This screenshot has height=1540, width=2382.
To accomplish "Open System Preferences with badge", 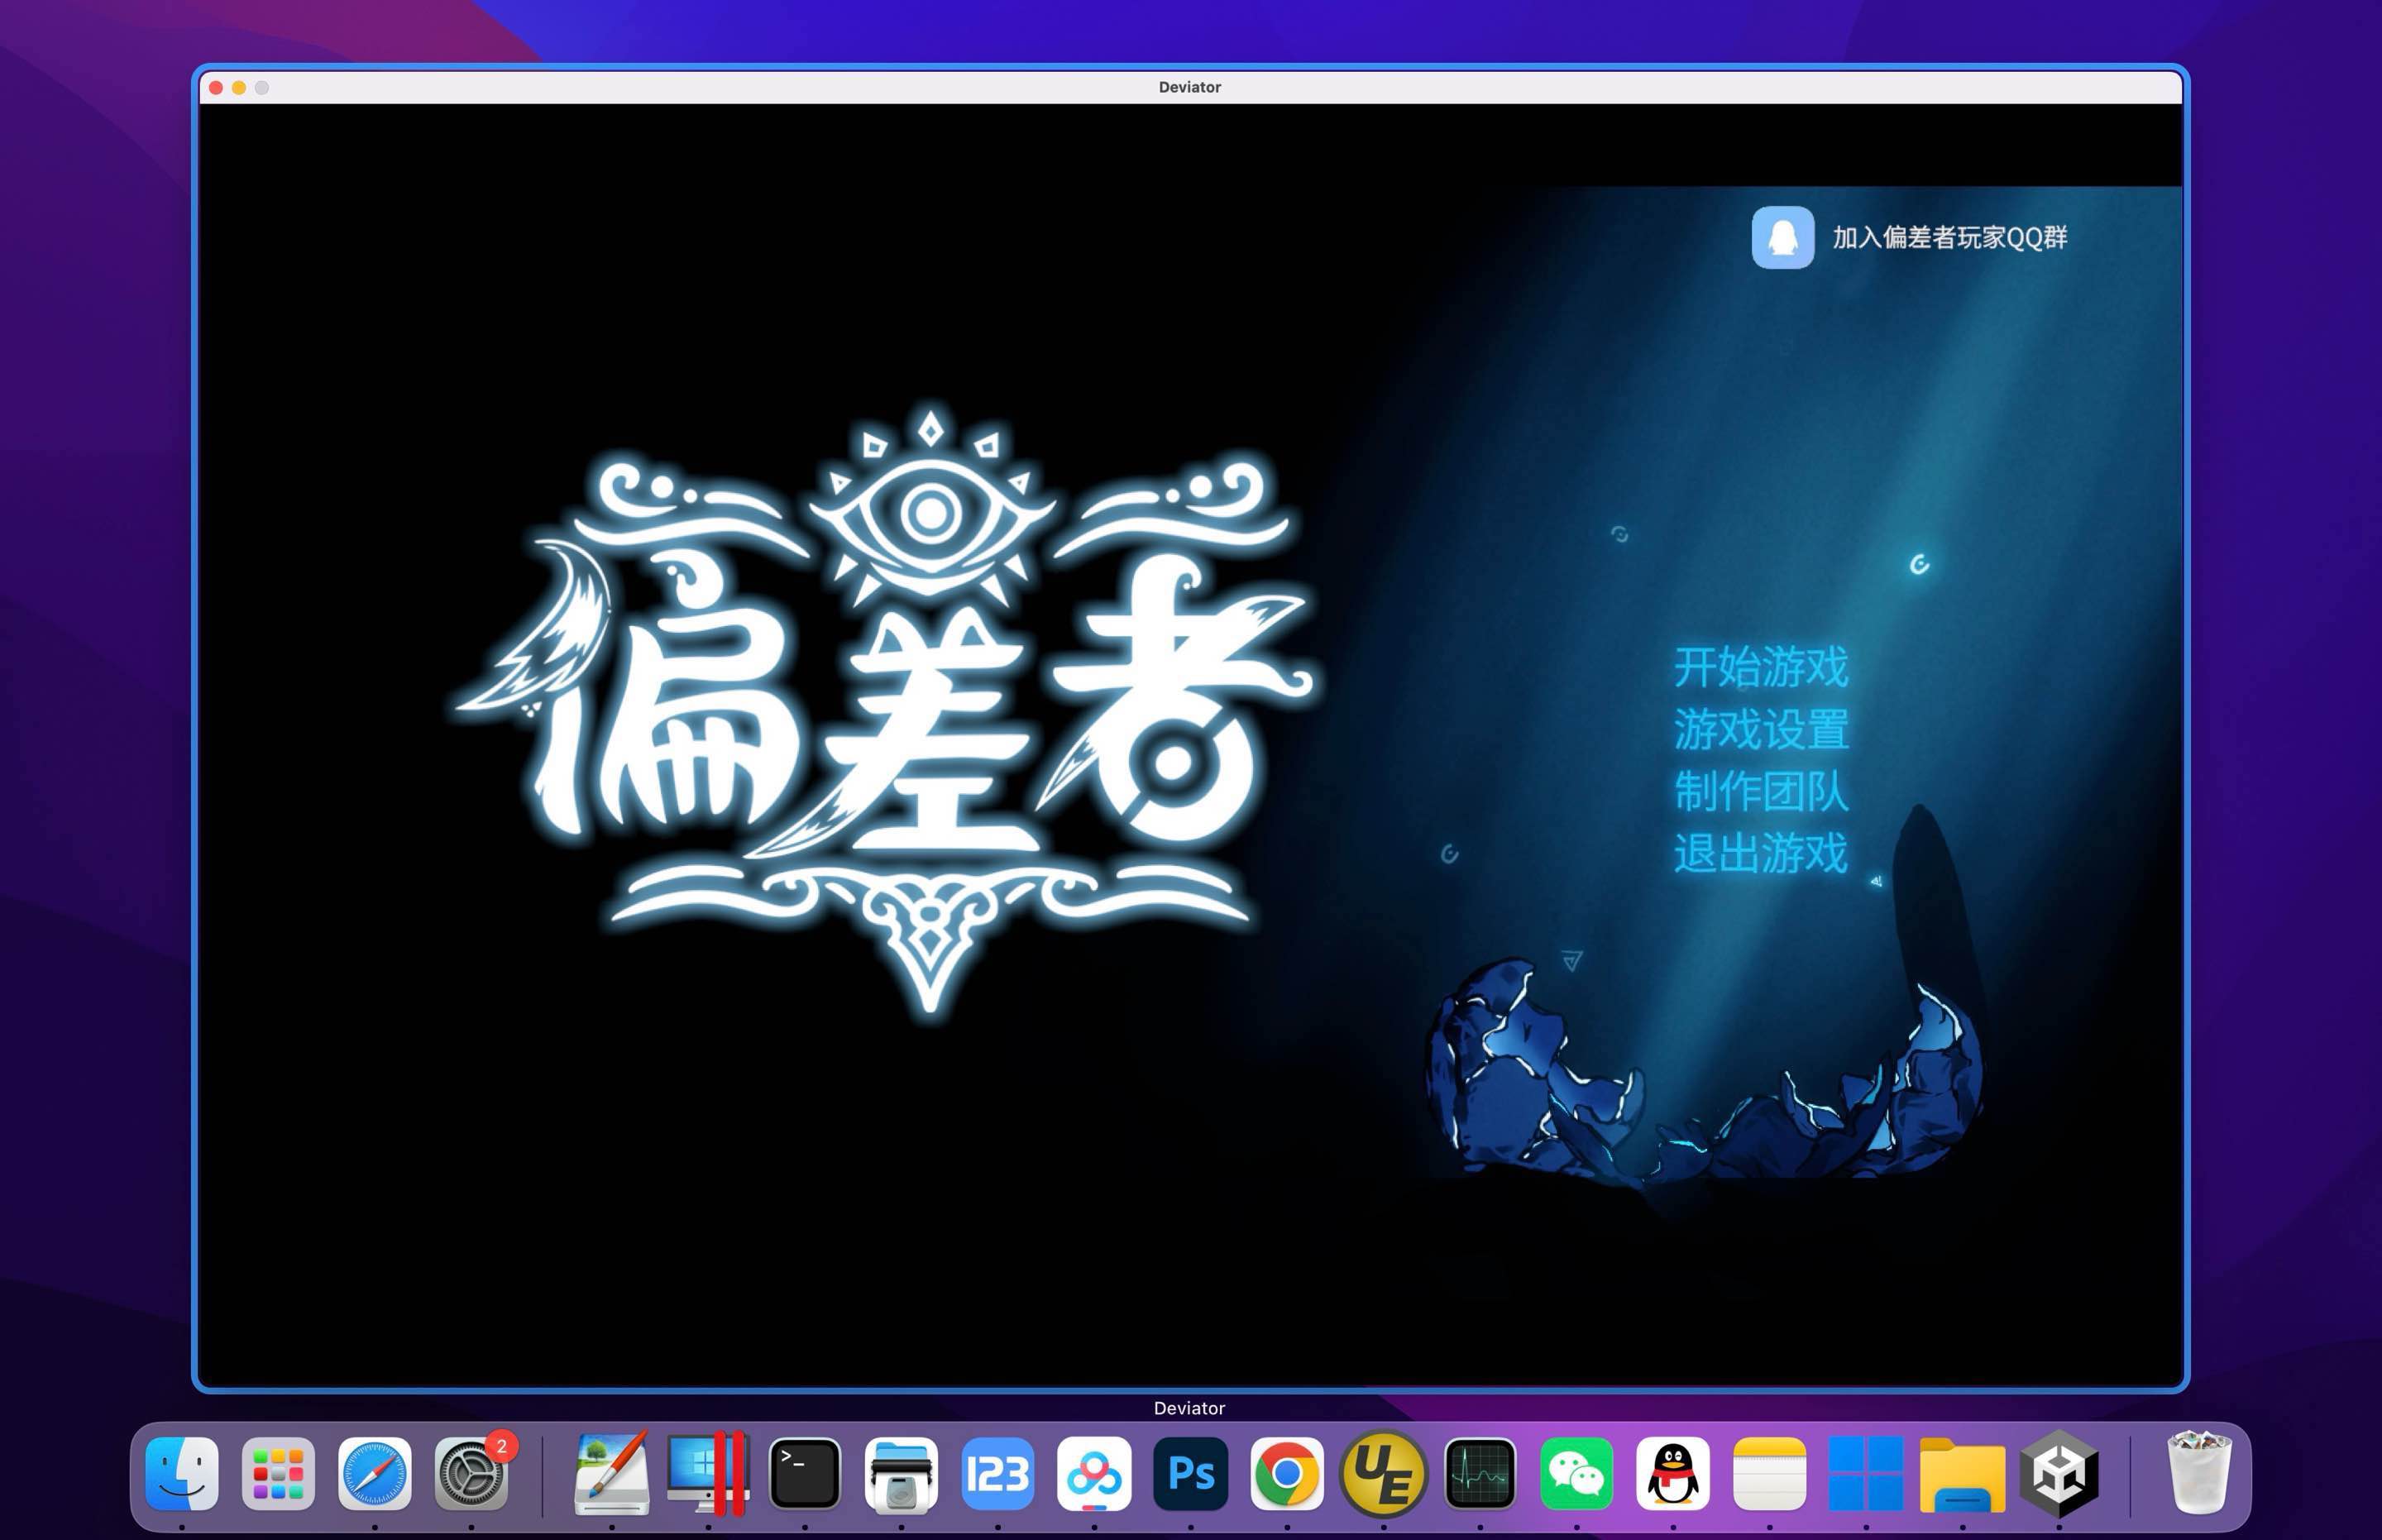I will 471,1474.
